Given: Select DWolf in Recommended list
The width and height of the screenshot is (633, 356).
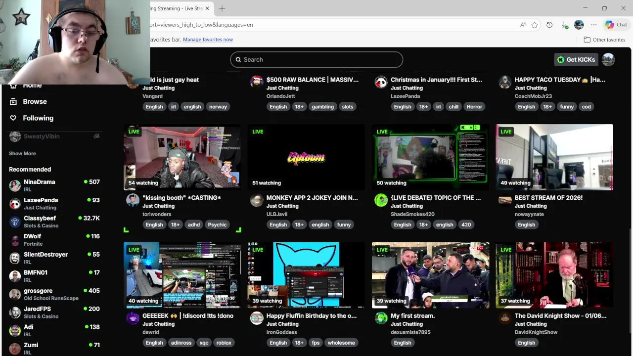Looking at the screenshot, I should [x=54, y=240].
